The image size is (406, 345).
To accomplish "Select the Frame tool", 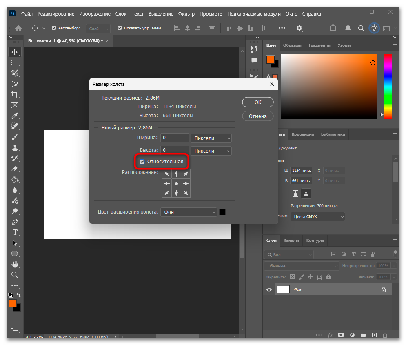I will (x=15, y=105).
